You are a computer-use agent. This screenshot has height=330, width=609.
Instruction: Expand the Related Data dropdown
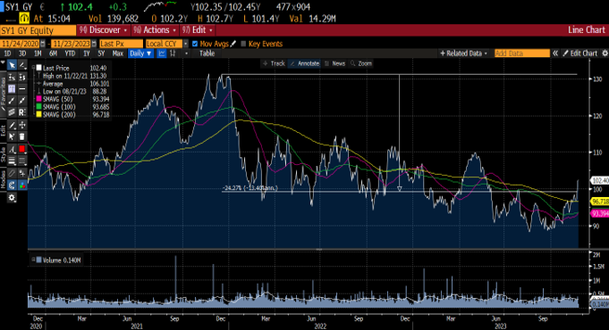(463, 54)
